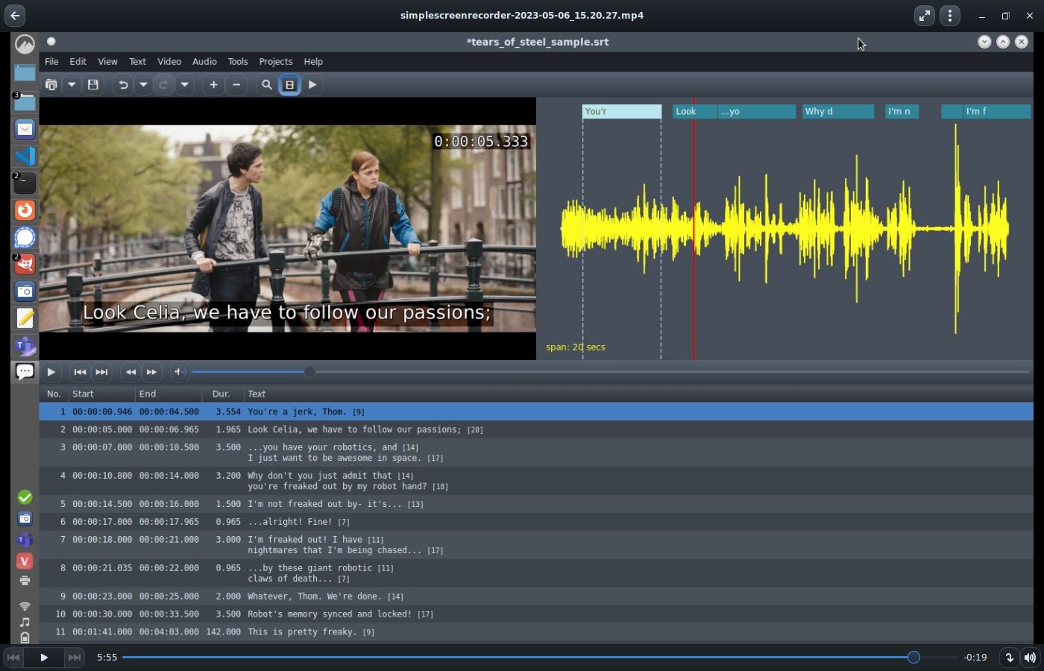This screenshot has width=1044, height=671.
Task: Select the '...yo' waveform subtitle block
Action: pos(757,112)
